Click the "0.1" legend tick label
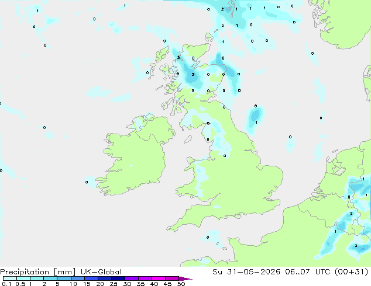Image resolution: width=371 pixels, height=286 pixels. [x=6, y=284]
